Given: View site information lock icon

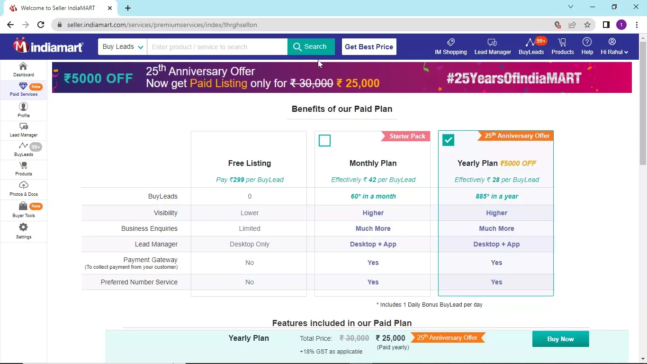Looking at the screenshot, I should click(x=59, y=25).
